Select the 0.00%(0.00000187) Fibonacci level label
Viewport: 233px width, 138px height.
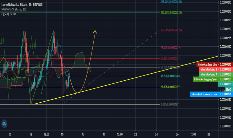[170, 104]
